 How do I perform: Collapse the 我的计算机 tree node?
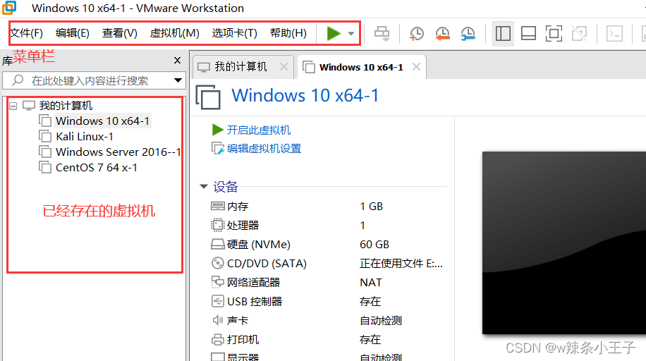pos(13,106)
